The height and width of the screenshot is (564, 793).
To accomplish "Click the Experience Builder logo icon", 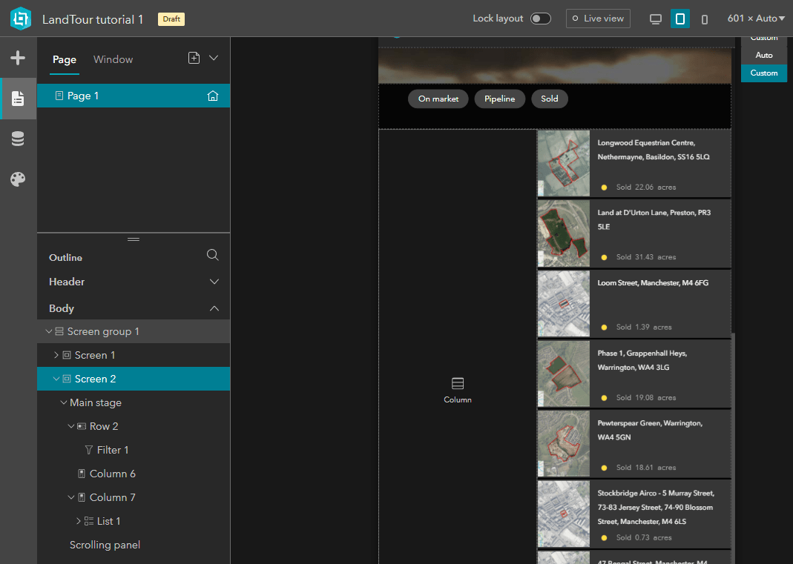I will (x=21, y=19).
